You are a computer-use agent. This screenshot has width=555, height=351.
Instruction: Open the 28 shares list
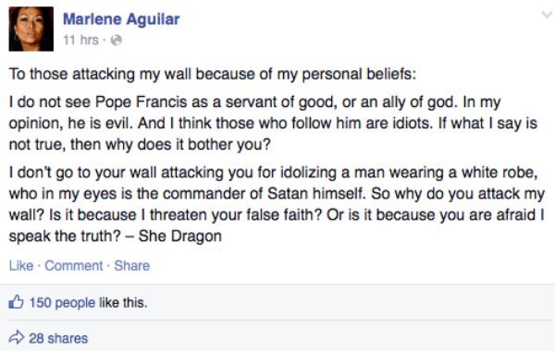(58, 338)
